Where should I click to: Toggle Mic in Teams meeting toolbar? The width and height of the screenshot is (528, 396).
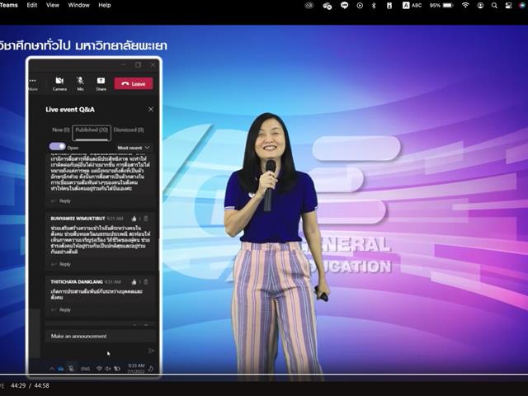point(80,83)
